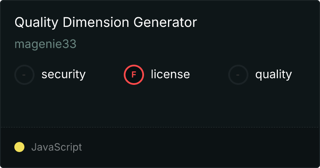
Task: Click the quality grade badge circle
Action: pos(238,75)
